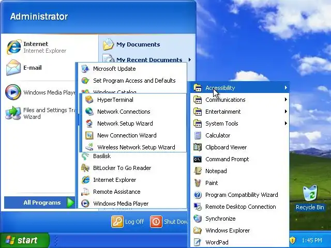
Task: Open Windows Media Player in the left Start menu list
Action: click(40, 92)
